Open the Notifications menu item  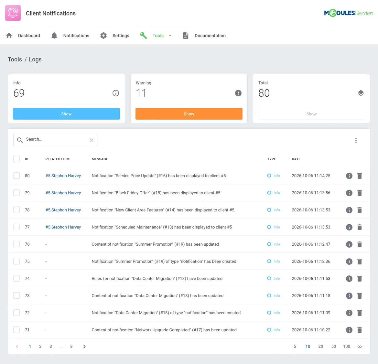76,36
